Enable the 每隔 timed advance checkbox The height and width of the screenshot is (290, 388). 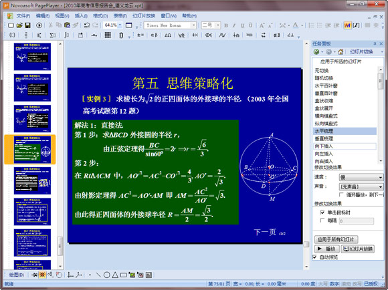pyautogui.click(x=322, y=220)
